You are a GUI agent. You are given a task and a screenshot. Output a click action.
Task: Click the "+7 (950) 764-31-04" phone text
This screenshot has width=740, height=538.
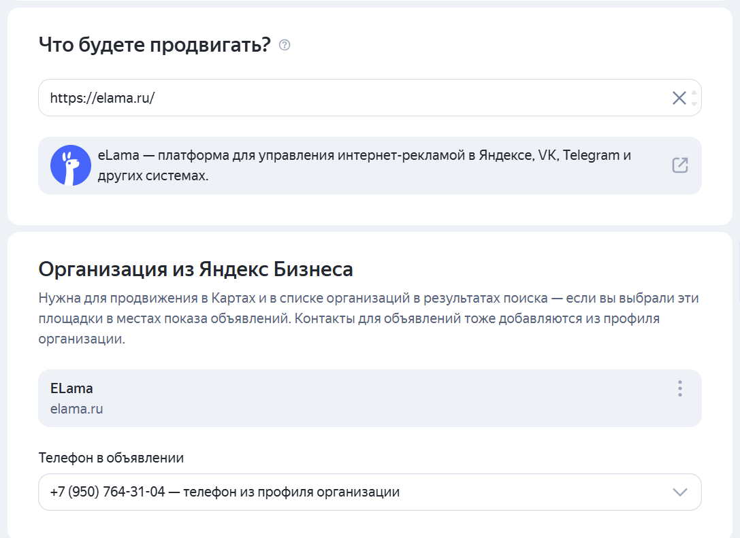[108, 492]
